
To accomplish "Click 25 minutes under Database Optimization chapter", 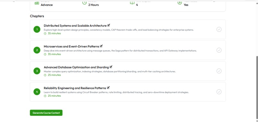I will 54,75.
